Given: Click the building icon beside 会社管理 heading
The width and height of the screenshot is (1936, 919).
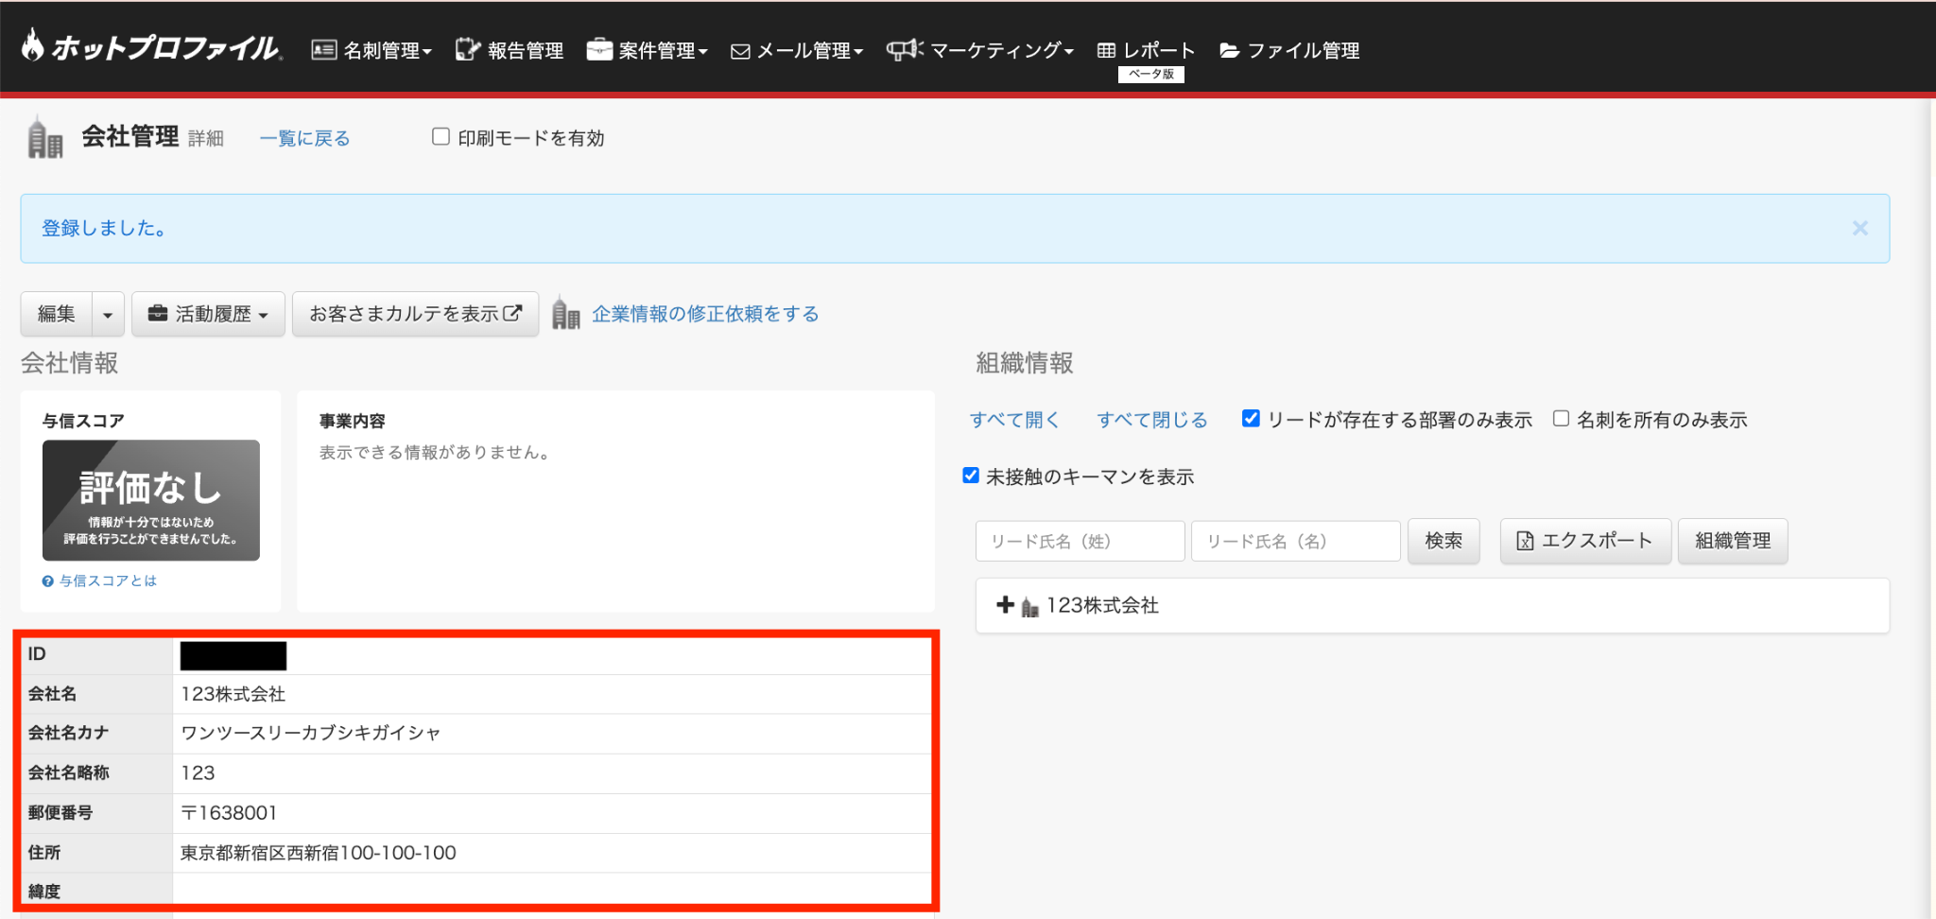Looking at the screenshot, I should click(45, 137).
